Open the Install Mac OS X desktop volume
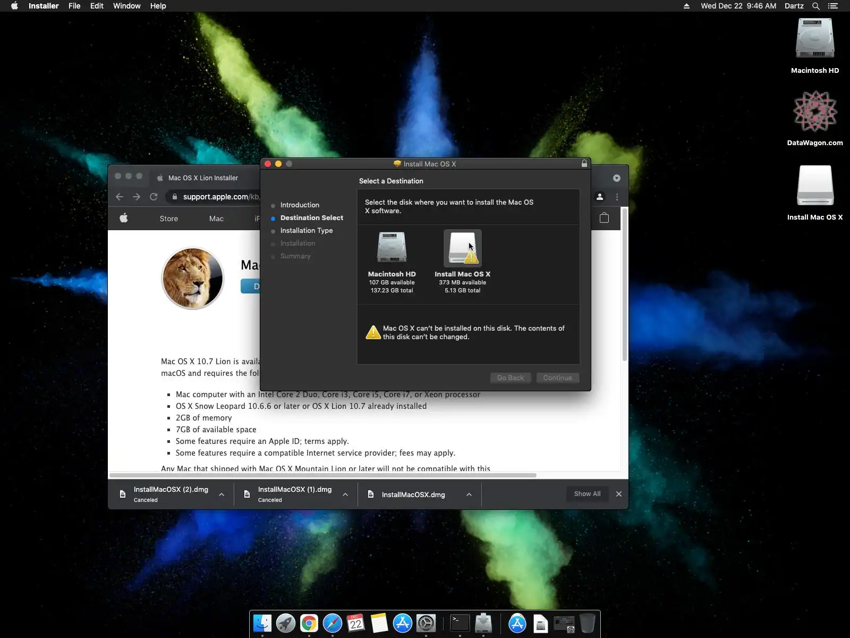 (815, 185)
